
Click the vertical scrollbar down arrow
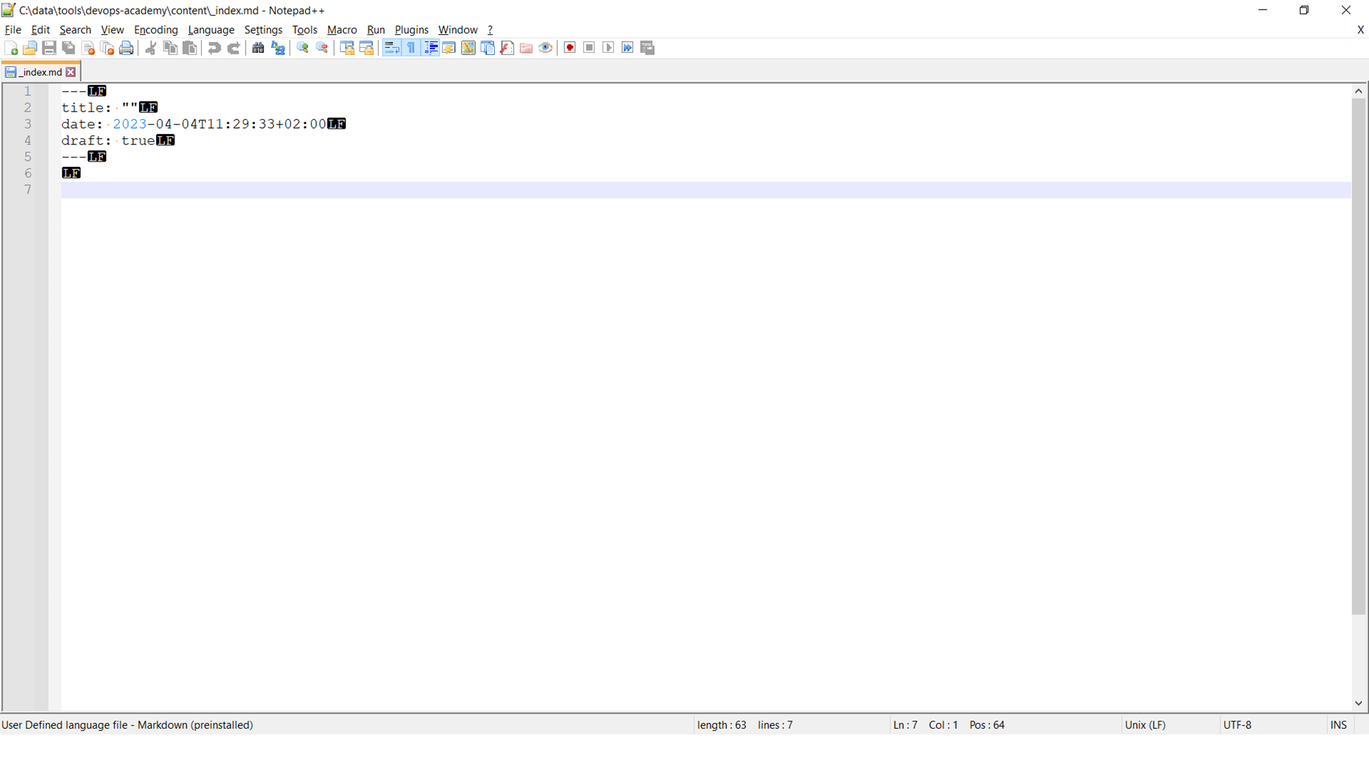point(1358,703)
